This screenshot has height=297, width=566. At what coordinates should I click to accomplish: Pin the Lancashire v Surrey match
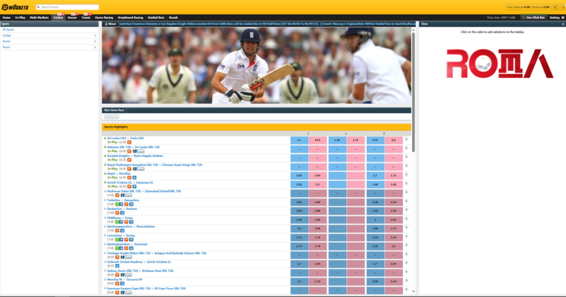(x=406, y=236)
